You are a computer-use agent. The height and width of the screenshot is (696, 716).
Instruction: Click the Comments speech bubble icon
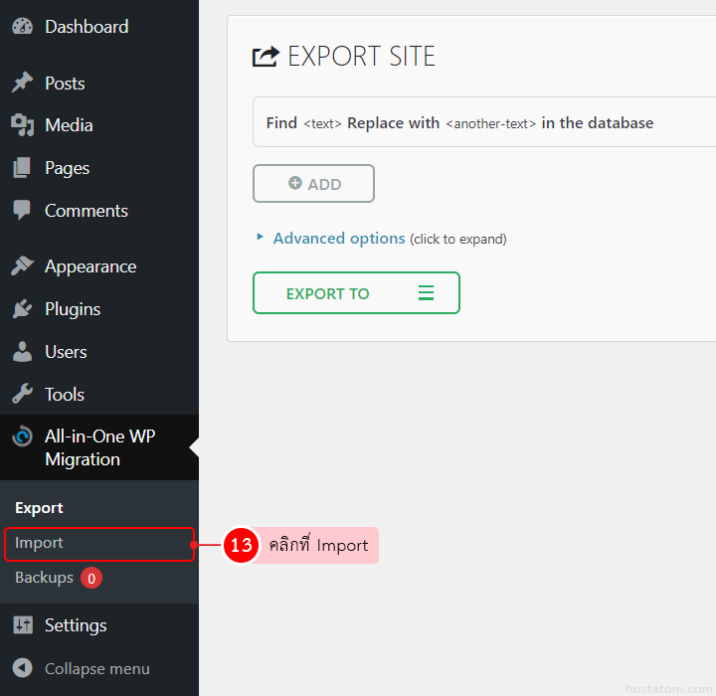[x=22, y=211]
